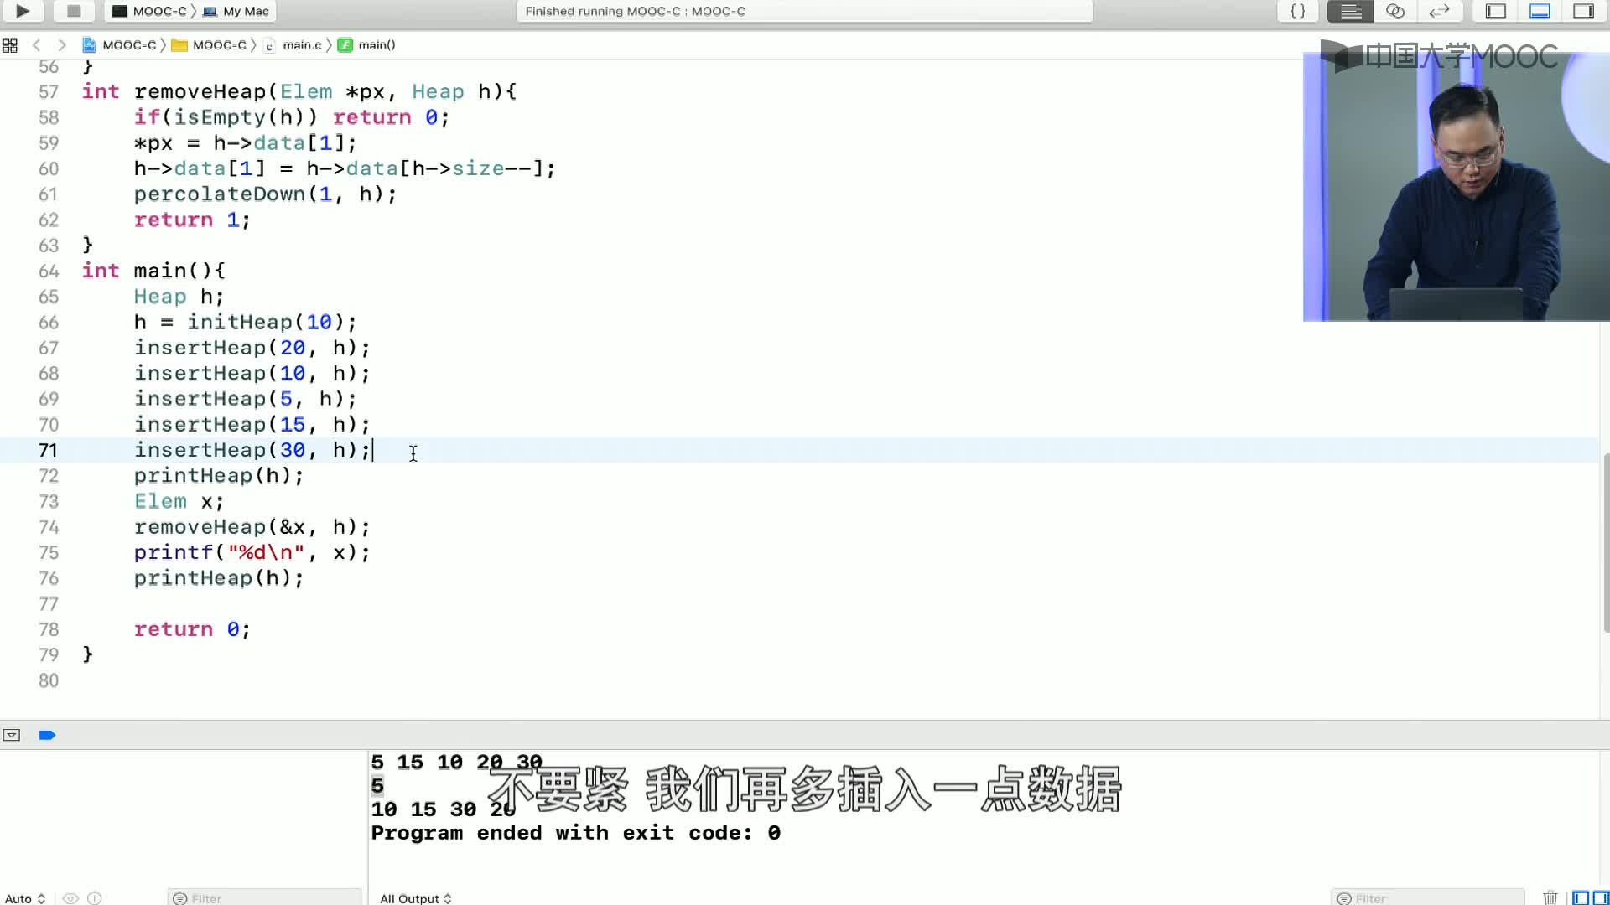This screenshot has width=1610, height=905.
Task: Stop the running program
Action: 74,11
